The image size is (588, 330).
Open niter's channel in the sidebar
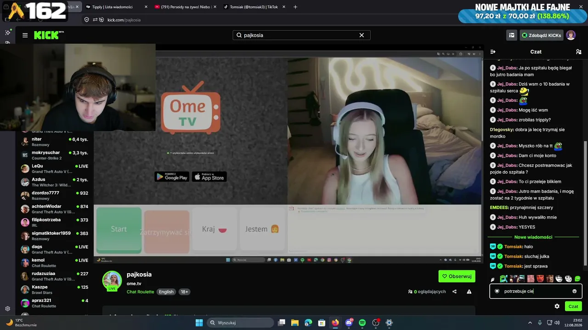tap(55, 142)
